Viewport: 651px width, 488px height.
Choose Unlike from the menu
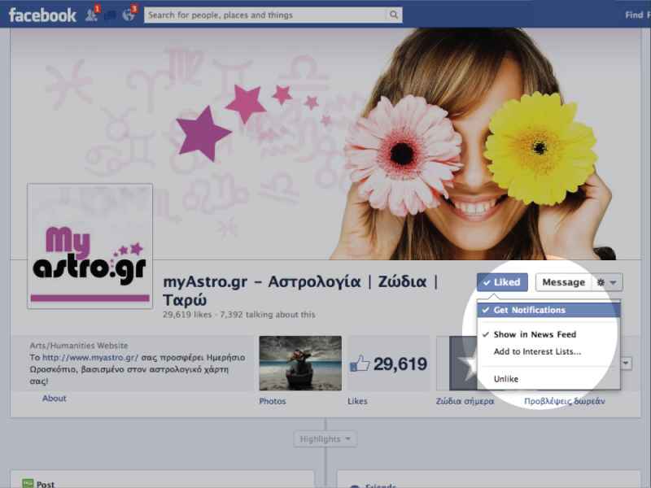click(x=548, y=379)
